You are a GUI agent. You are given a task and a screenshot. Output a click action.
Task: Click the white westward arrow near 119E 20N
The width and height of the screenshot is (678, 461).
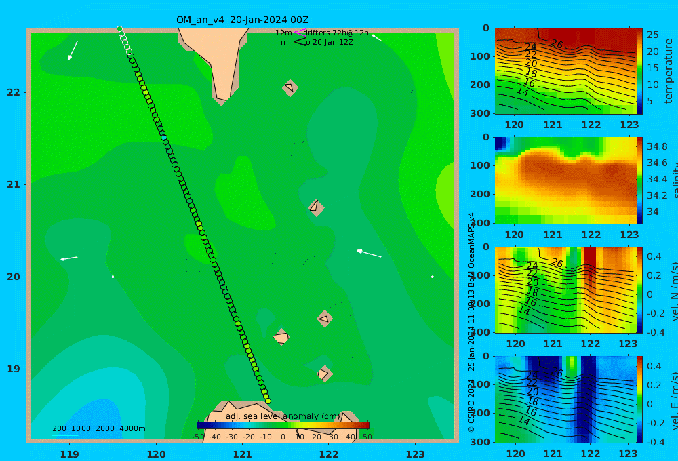point(69,258)
